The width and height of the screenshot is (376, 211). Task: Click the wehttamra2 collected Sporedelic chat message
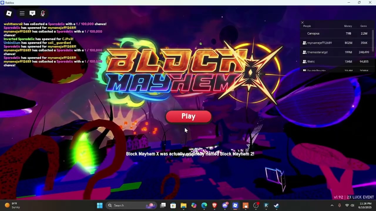(x=55, y=24)
